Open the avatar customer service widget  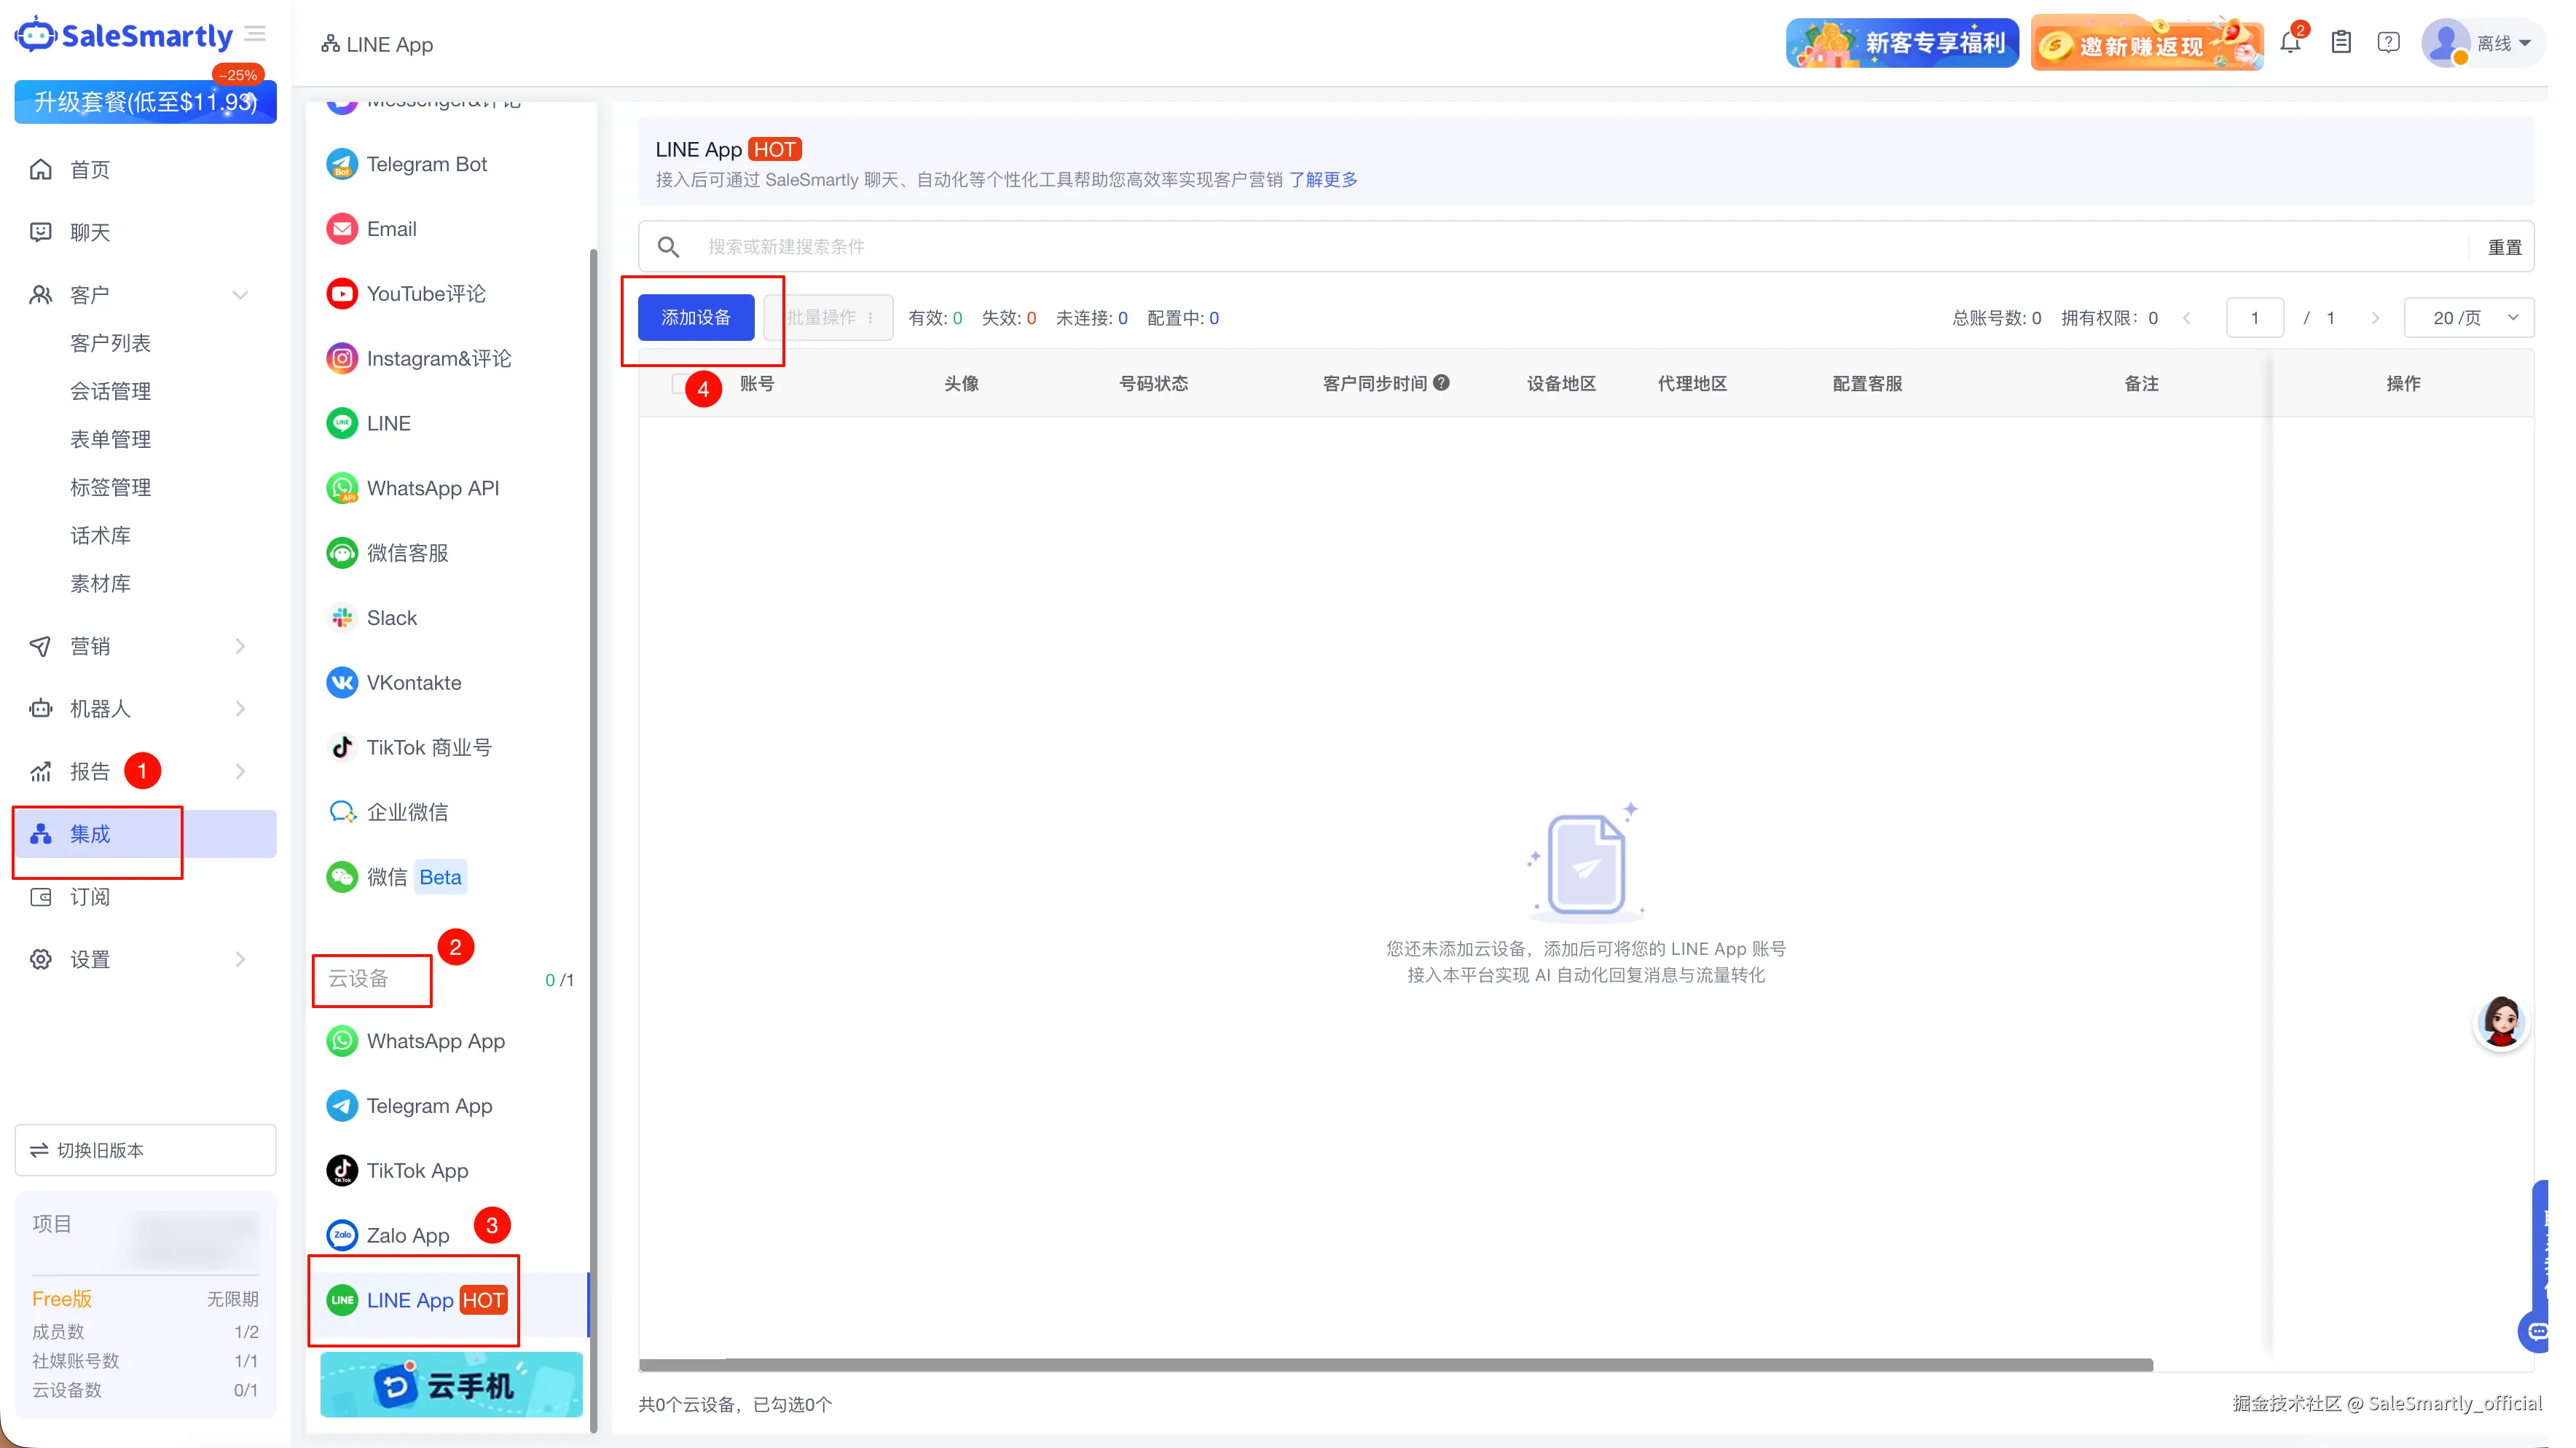coord(2500,1022)
